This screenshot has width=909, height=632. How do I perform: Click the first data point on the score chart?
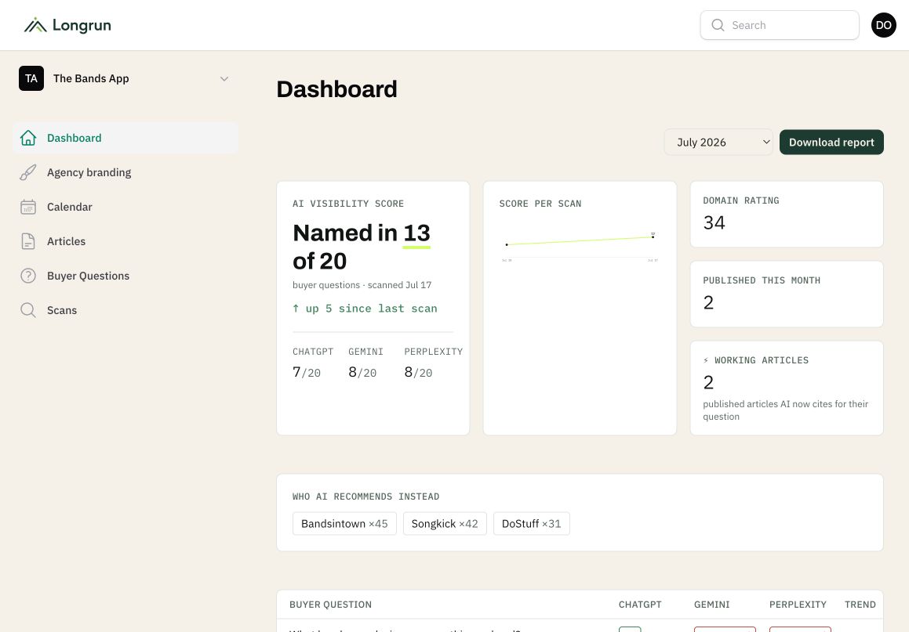(507, 245)
